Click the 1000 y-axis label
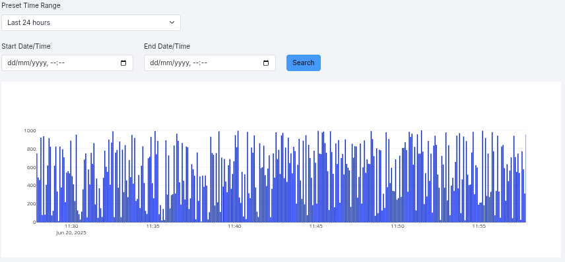Screen dimensions: 565x262 pos(30,130)
